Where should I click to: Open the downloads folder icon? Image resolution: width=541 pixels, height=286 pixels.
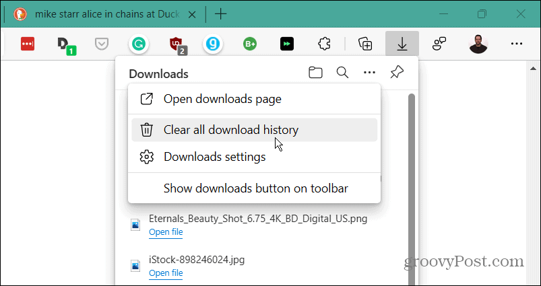click(x=315, y=73)
